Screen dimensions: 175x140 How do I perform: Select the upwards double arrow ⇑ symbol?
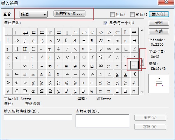(x=126, y=32)
